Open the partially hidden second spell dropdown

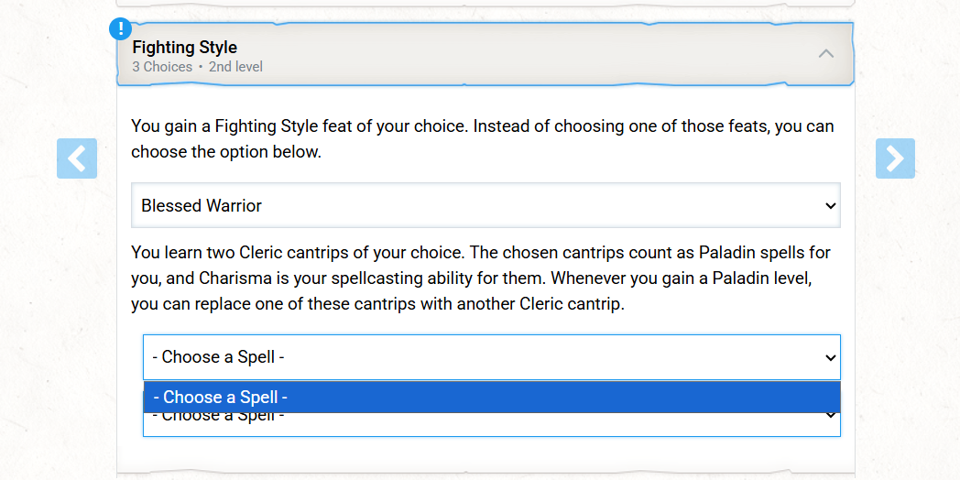coord(492,424)
